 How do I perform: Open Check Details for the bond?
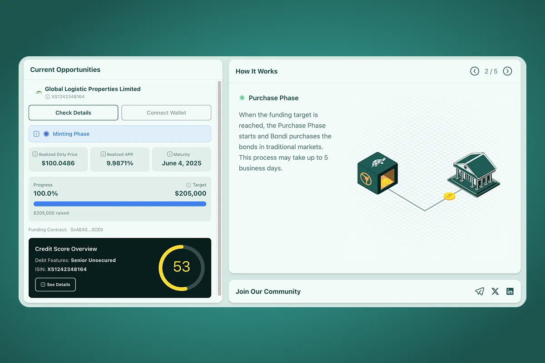click(x=73, y=113)
